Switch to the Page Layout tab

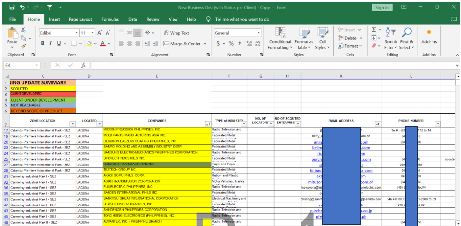(x=80, y=19)
